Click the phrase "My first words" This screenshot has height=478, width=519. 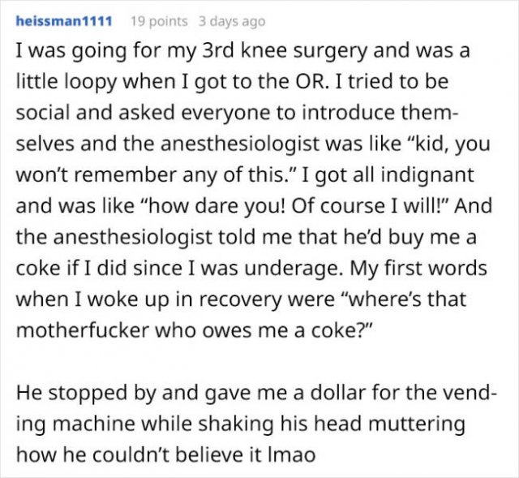tap(418, 268)
